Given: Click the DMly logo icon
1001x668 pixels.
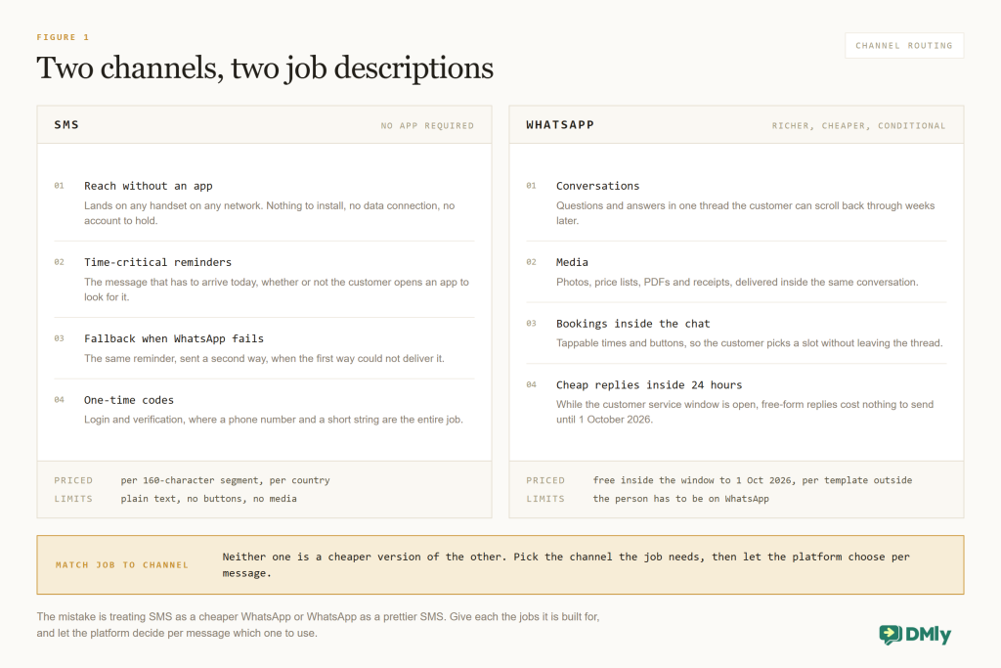Looking at the screenshot, I should click(x=890, y=634).
